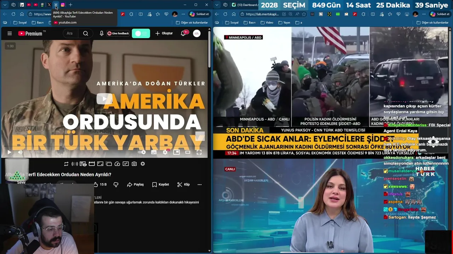The width and height of the screenshot is (453, 254).
Task: Click the clapperboard cinema mode icon
Action: [92, 164]
